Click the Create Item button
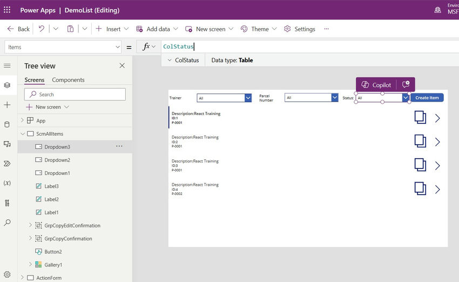This screenshot has height=282, width=459. (427, 98)
